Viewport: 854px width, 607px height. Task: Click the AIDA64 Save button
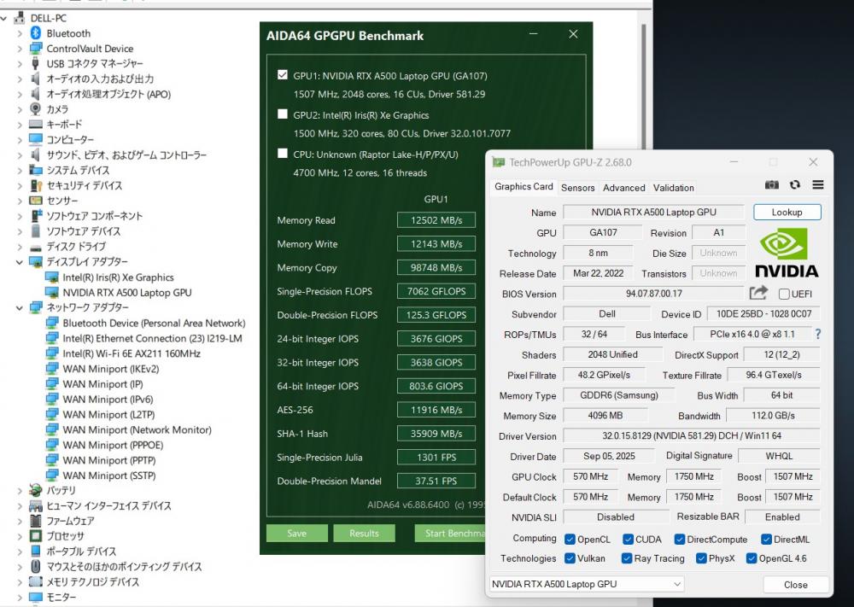coord(297,533)
